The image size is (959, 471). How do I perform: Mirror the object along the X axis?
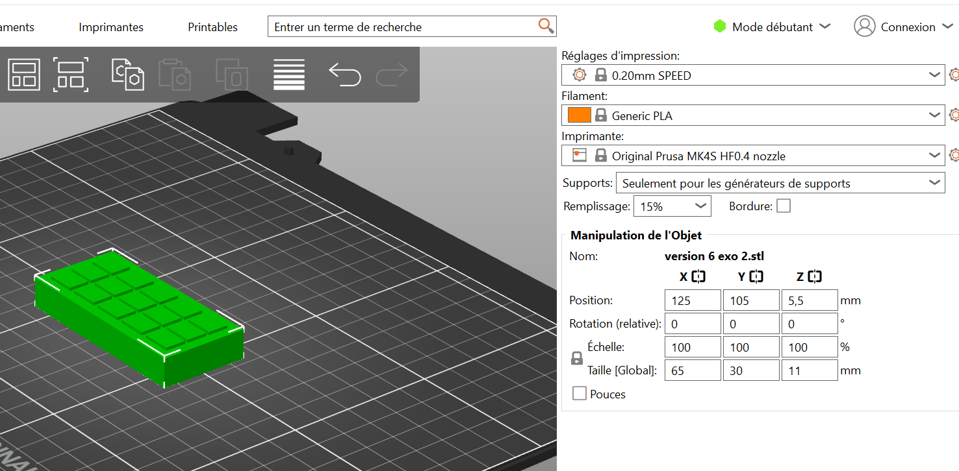(698, 277)
